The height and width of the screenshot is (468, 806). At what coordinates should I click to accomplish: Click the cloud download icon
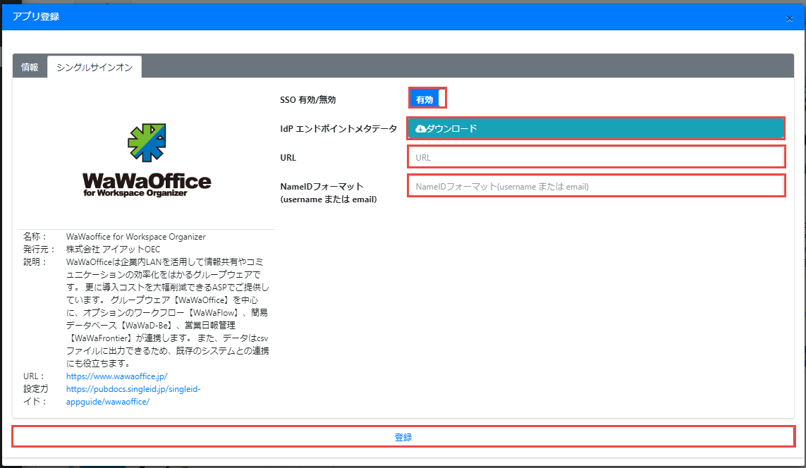(421, 128)
